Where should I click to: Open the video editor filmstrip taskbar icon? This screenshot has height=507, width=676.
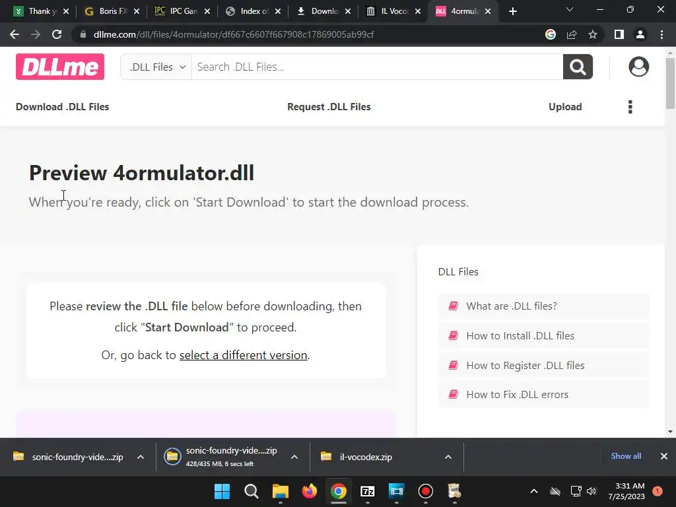coord(396,491)
